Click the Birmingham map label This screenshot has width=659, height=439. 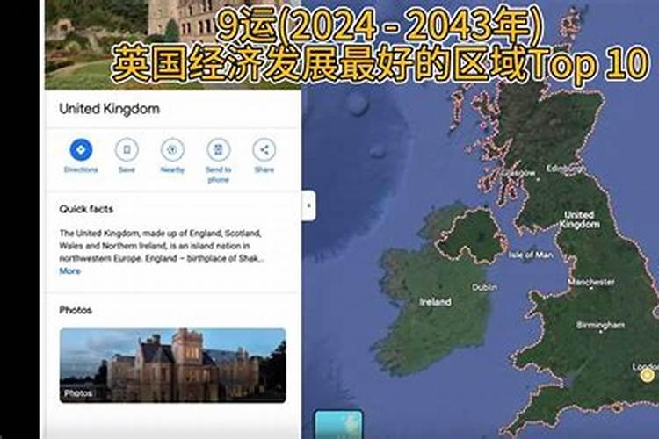click(601, 325)
